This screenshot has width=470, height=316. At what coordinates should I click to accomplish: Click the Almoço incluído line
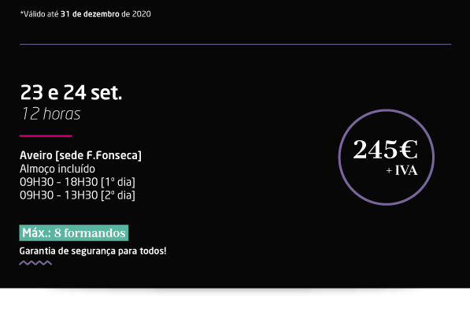[57, 169]
